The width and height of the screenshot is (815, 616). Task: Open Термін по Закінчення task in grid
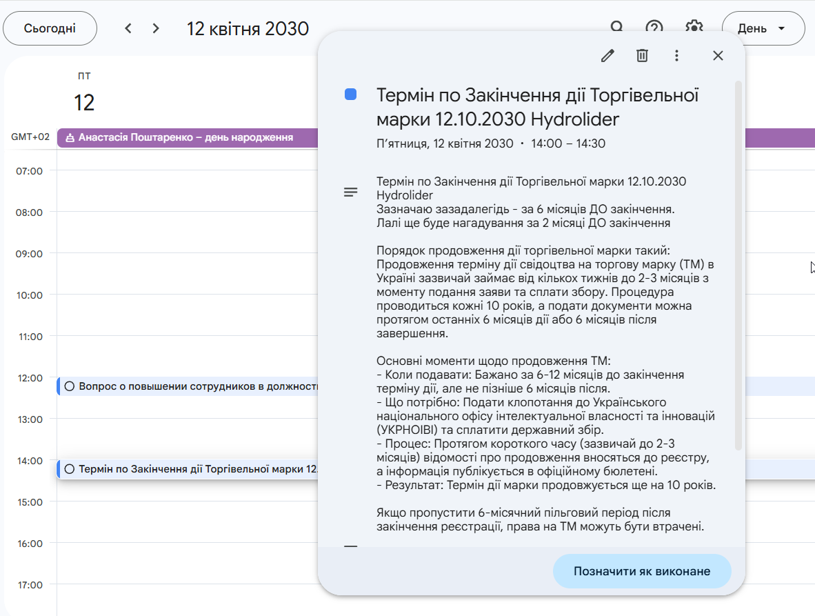click(197, 469)
